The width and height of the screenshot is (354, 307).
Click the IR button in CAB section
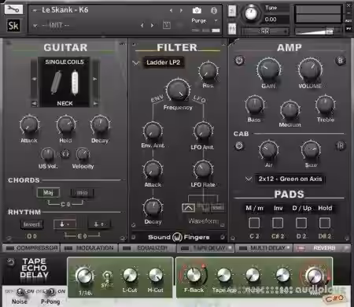[x=340, y=146]
